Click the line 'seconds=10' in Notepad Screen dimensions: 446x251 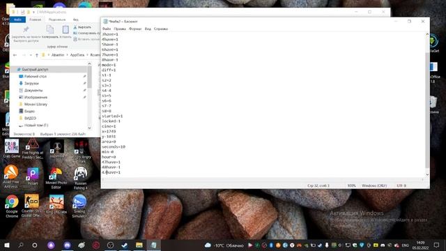[x=114, y=147]
